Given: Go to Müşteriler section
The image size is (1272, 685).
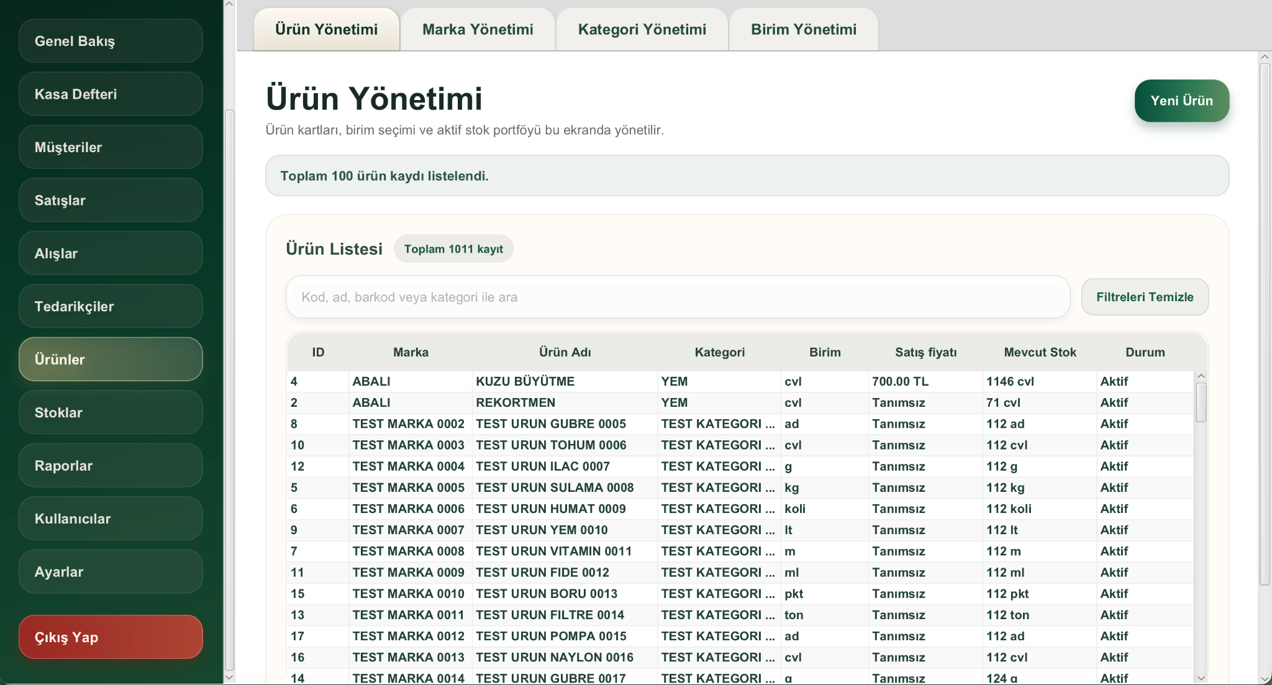Looking at the screenshot, I should [x=111, y=147].
